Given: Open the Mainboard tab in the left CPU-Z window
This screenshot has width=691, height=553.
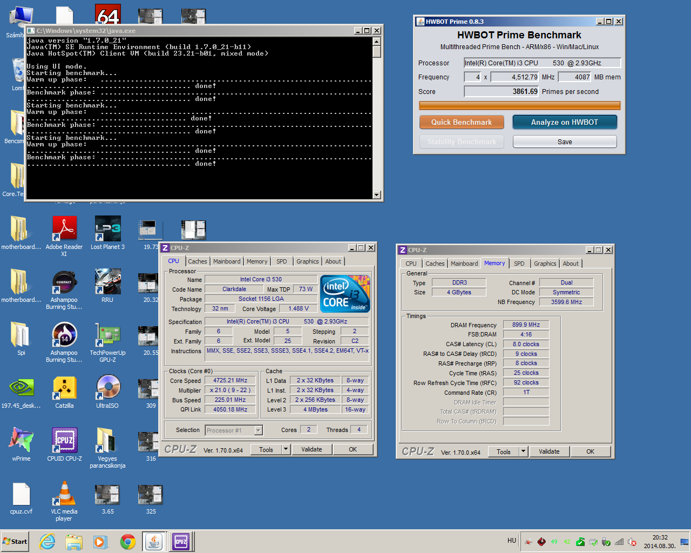Looking at the screenshot, I should point(227,261).
